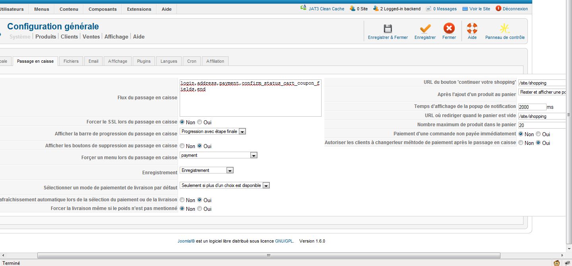Screen dimensions: 572x266
Task: Click the horizontal scrollbar right arrow
Action: (x=561, y=255)
